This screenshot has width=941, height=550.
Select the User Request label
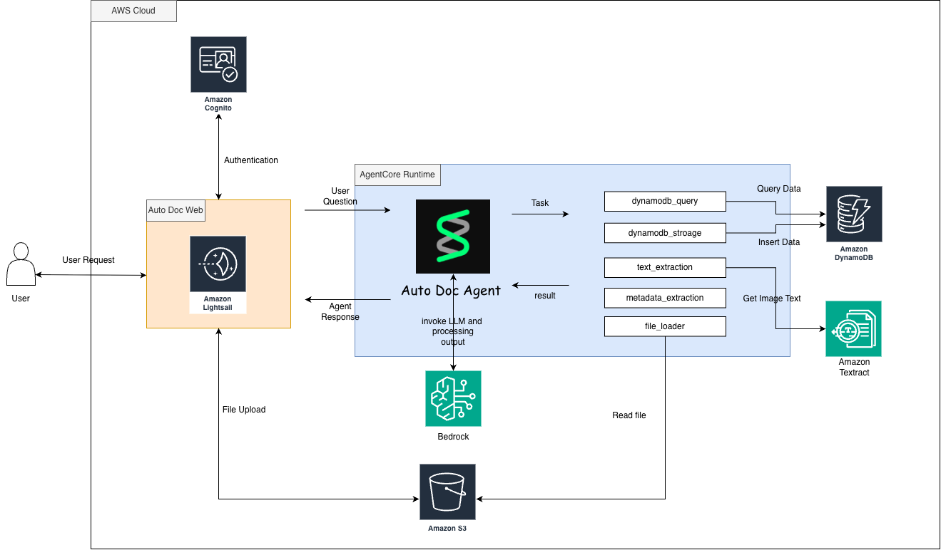[88, 260]
